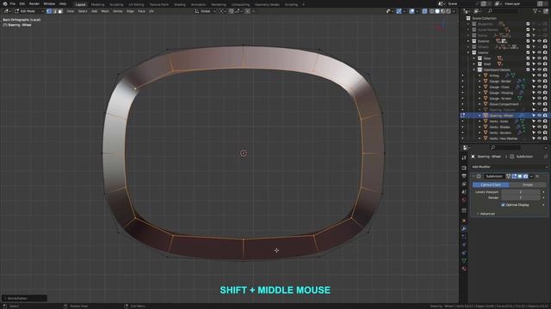Select face select mode icon
The image size is (551, 309).
coord(60,11)
